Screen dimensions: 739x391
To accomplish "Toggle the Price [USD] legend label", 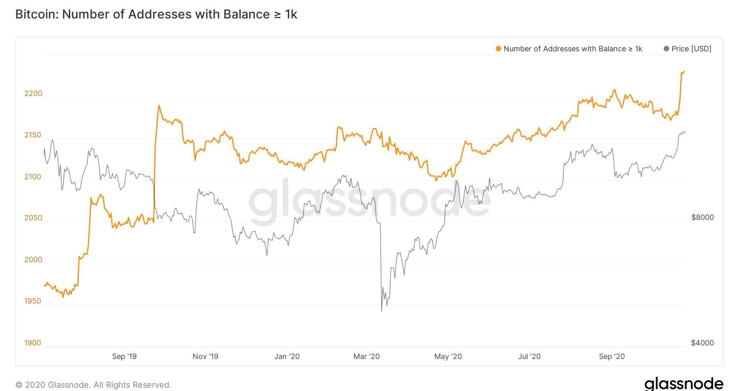I will (691, 49).
